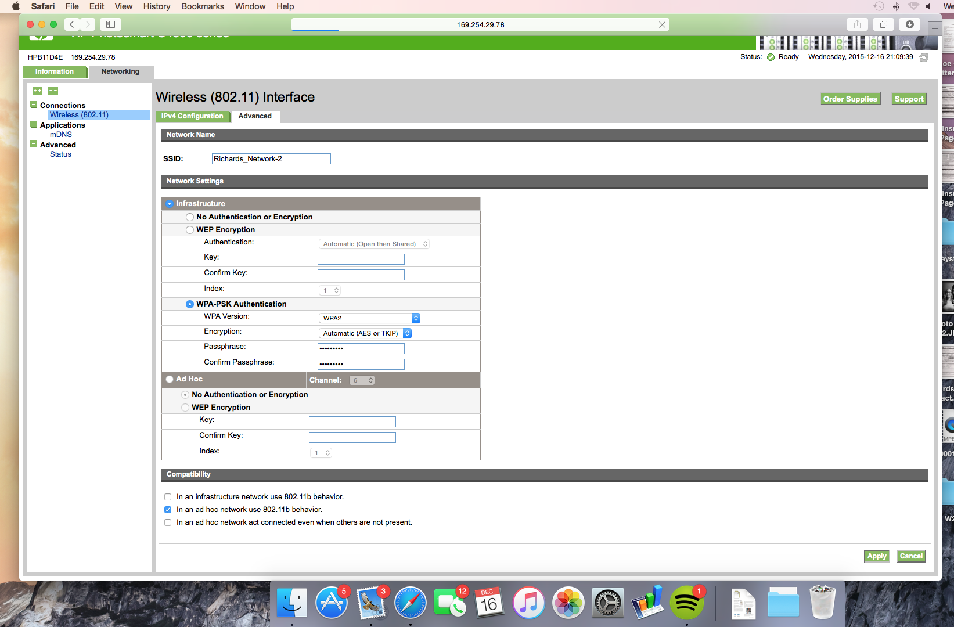Choose Infrastructure No Authentication or Encryption
954x627 pixels.
[x=190, y=217]
